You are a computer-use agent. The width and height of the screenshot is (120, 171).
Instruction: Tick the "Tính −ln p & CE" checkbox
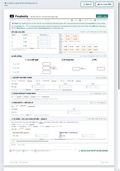(x=11, y=151)
